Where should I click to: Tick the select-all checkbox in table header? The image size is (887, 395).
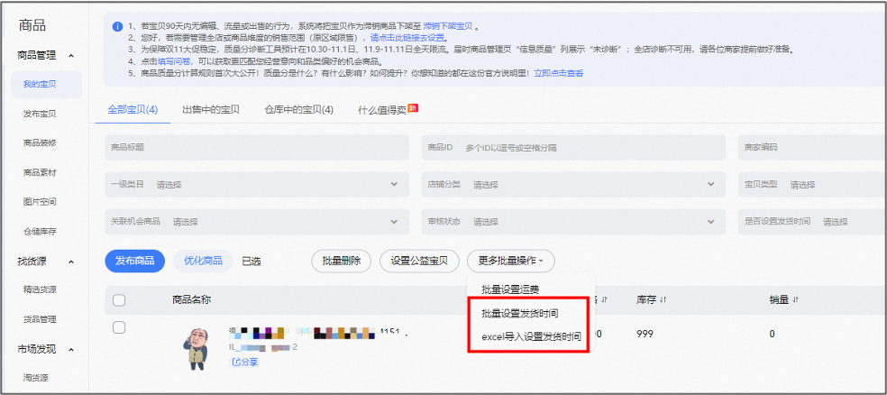click(119, 300)
